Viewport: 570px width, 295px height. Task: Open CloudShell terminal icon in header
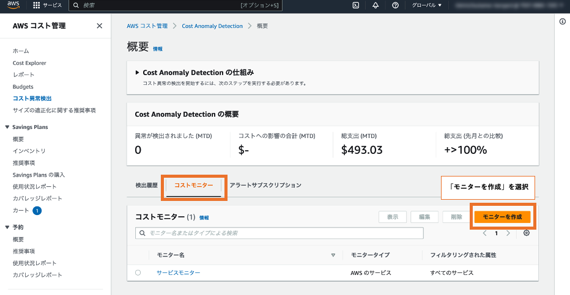(x=356, y=5)
